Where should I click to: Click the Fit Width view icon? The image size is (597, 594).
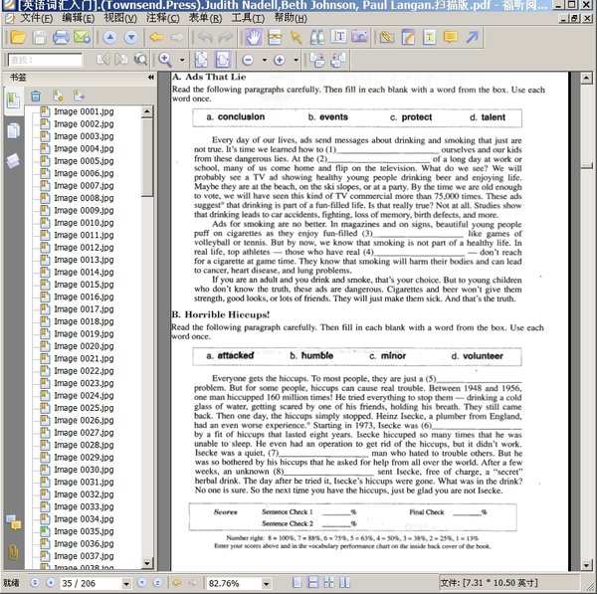coord(223,60)
